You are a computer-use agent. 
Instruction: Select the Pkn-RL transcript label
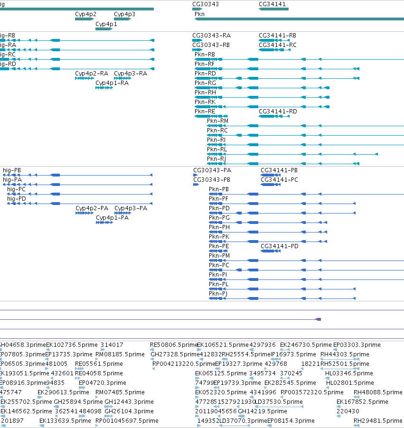point(217,149)
